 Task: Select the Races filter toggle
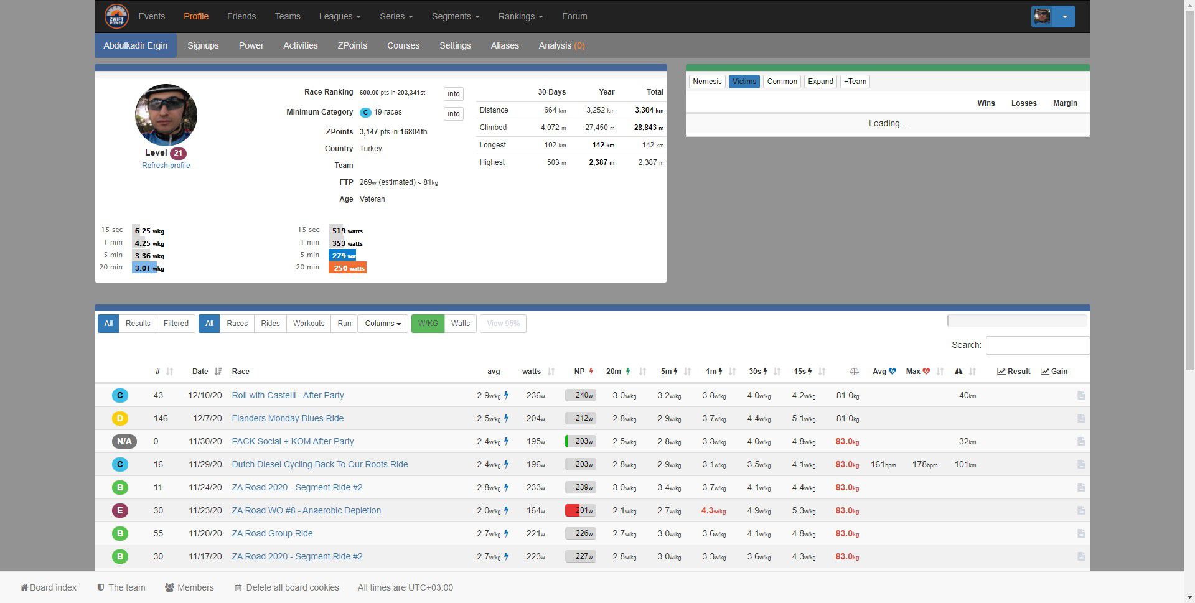point(237,324)
